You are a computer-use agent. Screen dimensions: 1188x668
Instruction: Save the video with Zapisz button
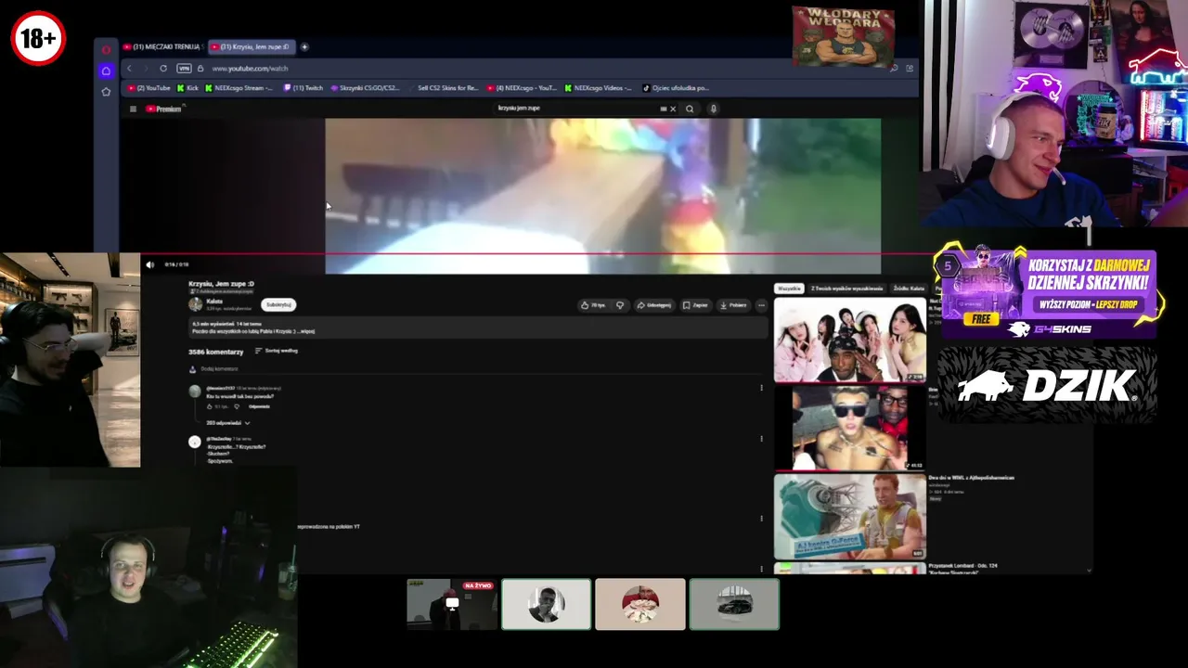tap(696, 305)
